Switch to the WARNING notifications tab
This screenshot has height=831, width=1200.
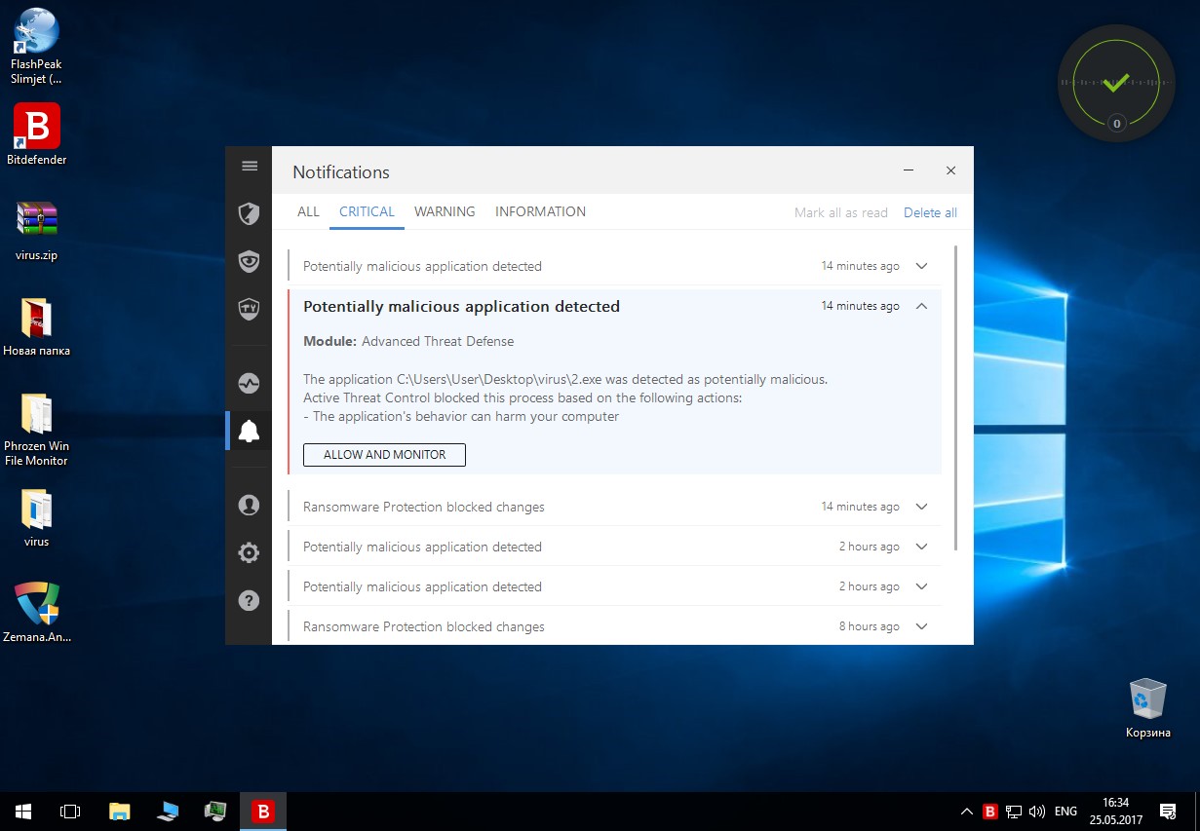[445, 211]
